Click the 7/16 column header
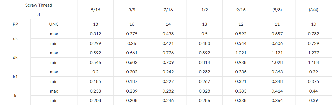 (168, 10)
